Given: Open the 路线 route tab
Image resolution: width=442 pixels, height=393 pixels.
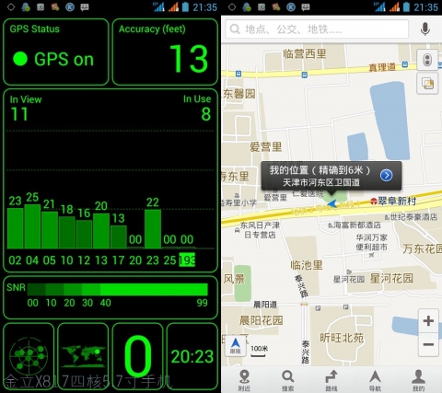Looking at the screenshot, I should [331, 380].
